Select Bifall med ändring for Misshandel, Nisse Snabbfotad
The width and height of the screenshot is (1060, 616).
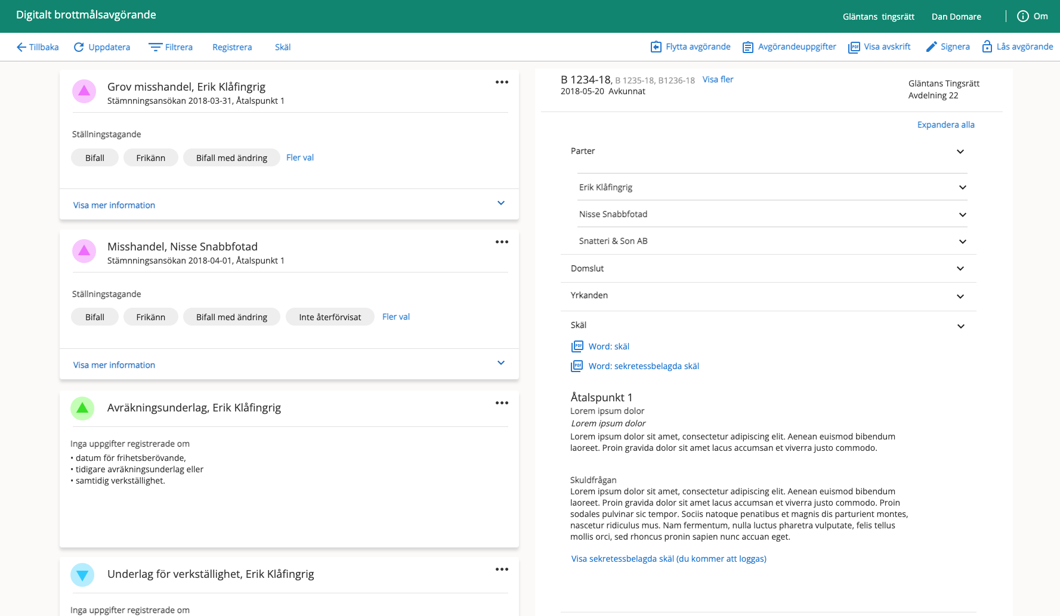click(231, 317)
